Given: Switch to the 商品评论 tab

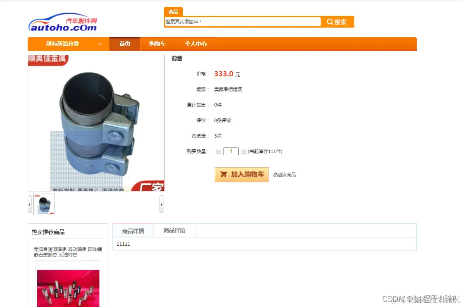Looking at the screenshot, I should [174, 231].
